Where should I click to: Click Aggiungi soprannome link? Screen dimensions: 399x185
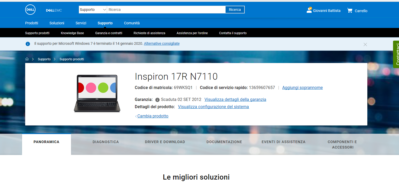(303, 88)
